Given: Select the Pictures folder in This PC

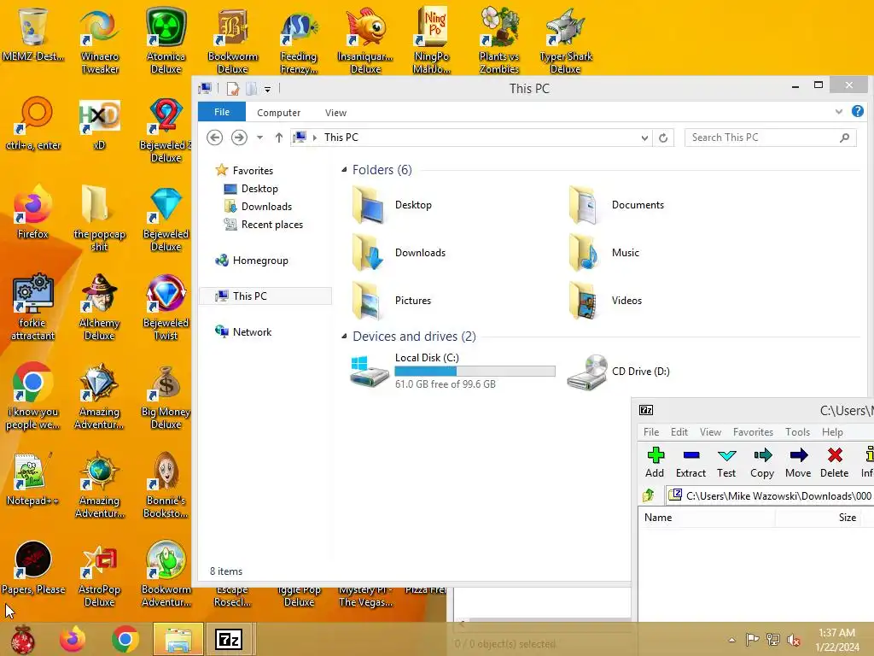Looking at the screenshot, I should click(391, 301).
